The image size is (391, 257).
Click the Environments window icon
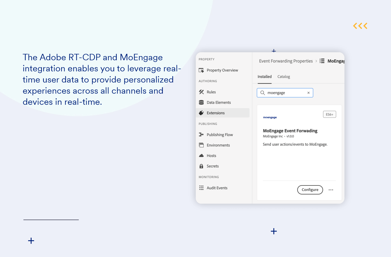coord(201,145)
